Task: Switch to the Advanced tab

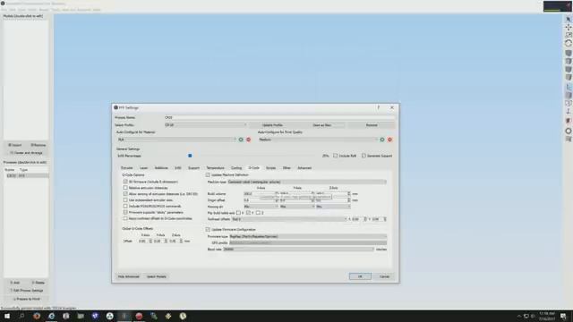Action: tap(304, 168)
